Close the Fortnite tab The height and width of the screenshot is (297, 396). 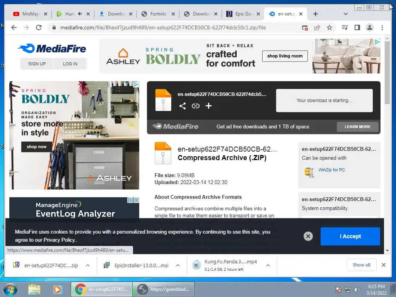(173, 14)
